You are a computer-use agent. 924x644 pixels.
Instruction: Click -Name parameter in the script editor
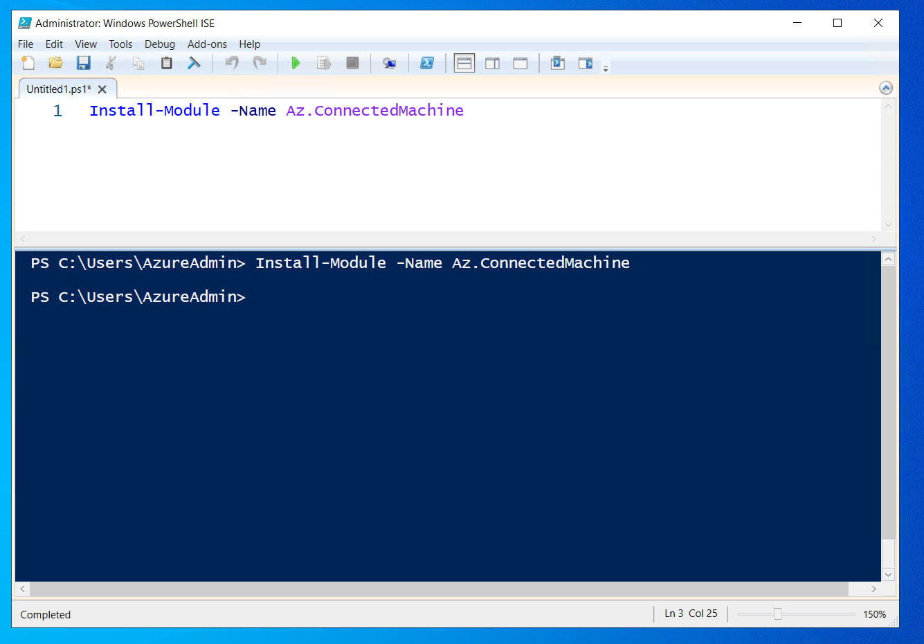253,110
